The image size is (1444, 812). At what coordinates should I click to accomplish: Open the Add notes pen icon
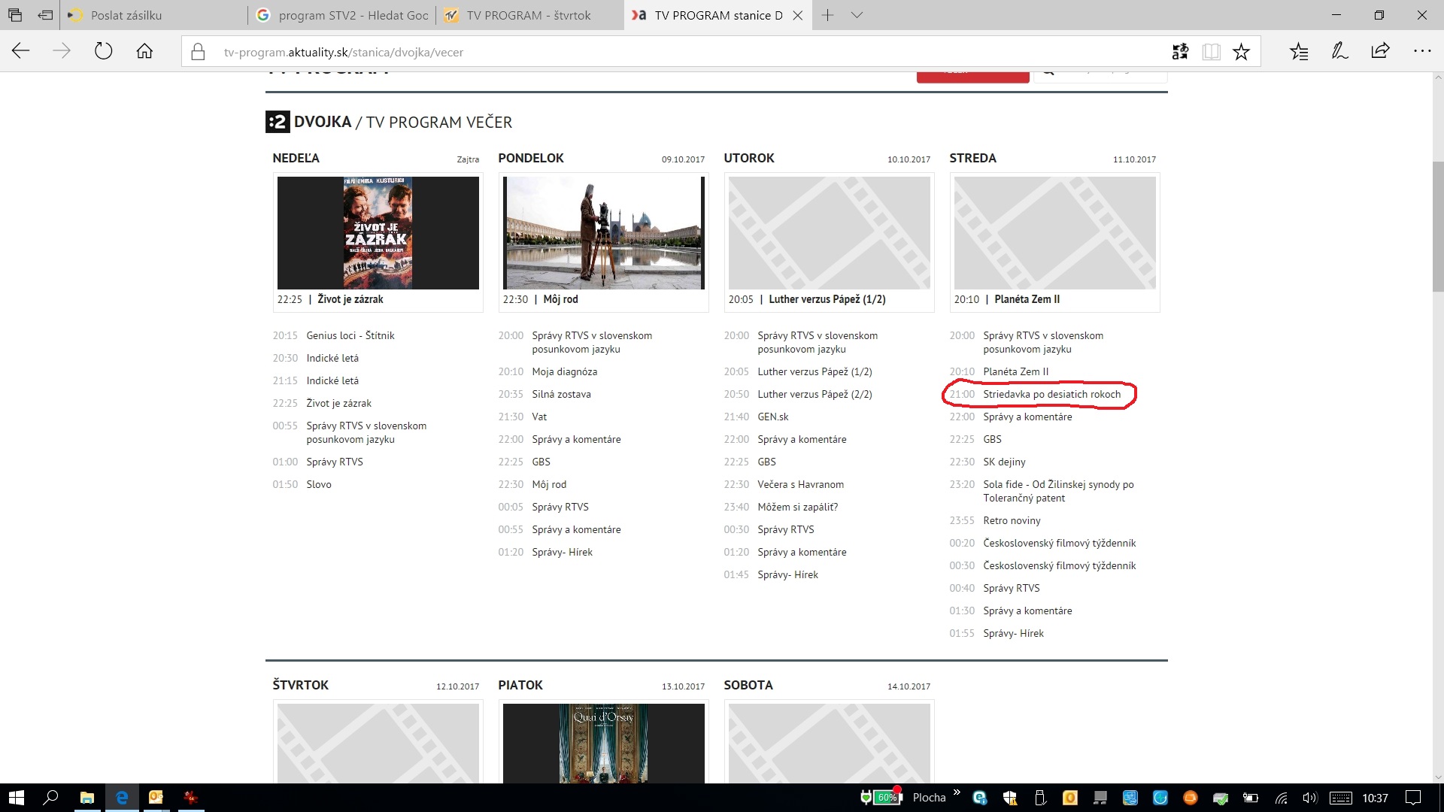[x=1339, y=52]
